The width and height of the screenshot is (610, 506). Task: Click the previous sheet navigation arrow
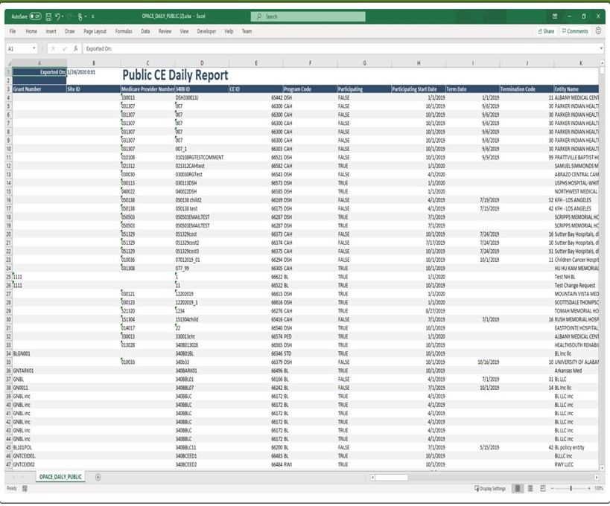pos(14,477)
